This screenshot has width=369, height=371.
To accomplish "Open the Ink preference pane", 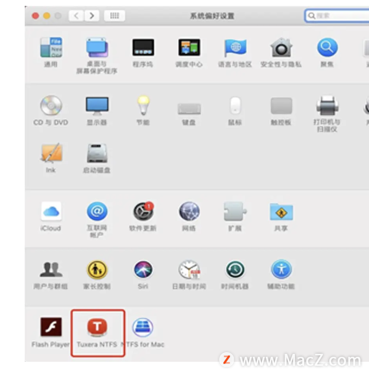I will click(51, 153).
